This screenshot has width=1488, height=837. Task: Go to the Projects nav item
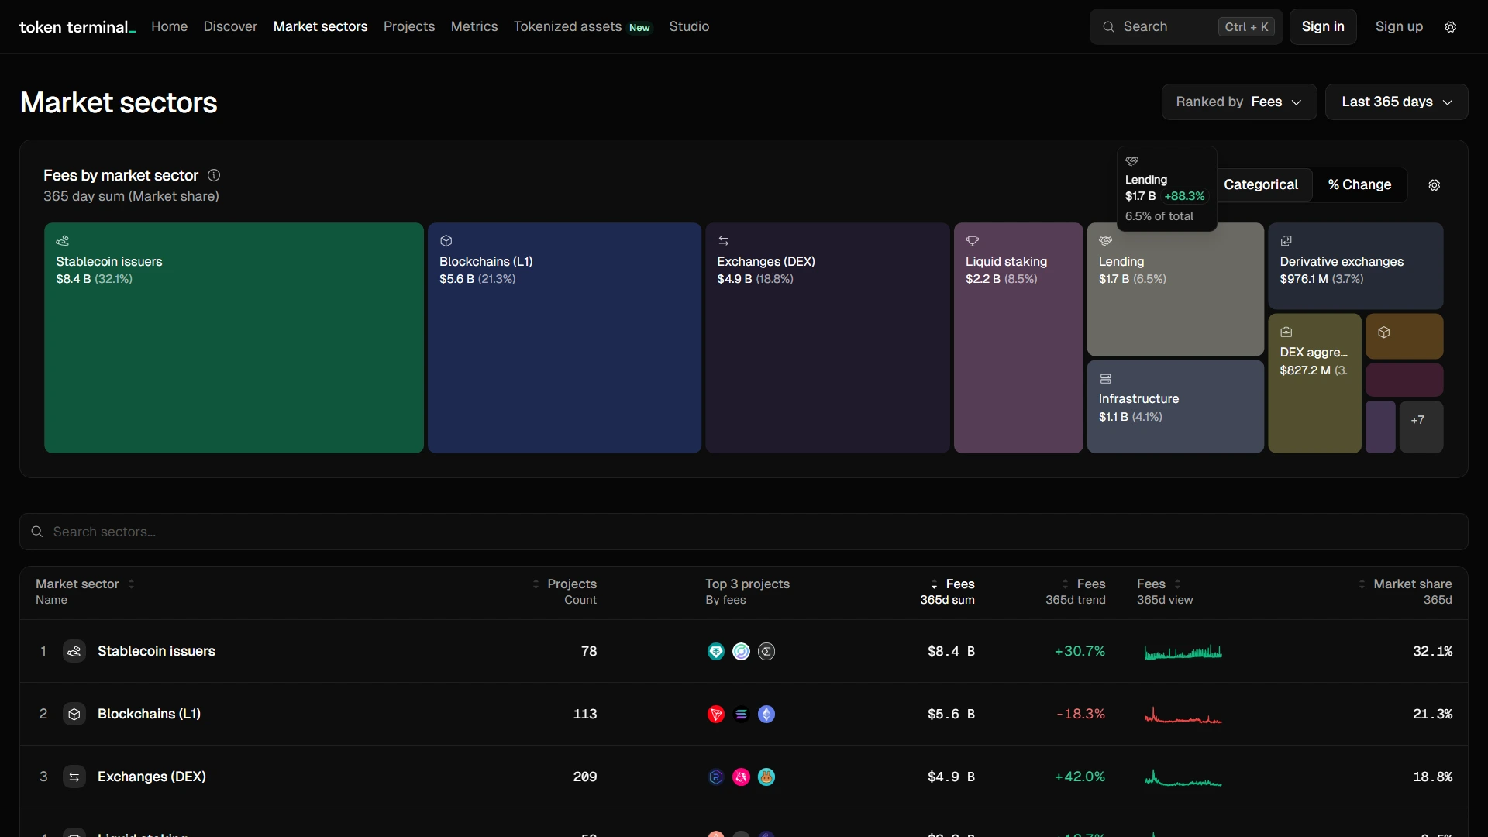(x=409, y=27)
